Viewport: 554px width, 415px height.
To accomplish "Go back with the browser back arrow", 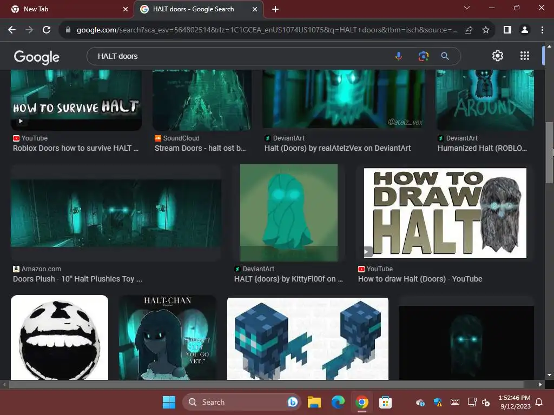I will (x=12, y=30).
